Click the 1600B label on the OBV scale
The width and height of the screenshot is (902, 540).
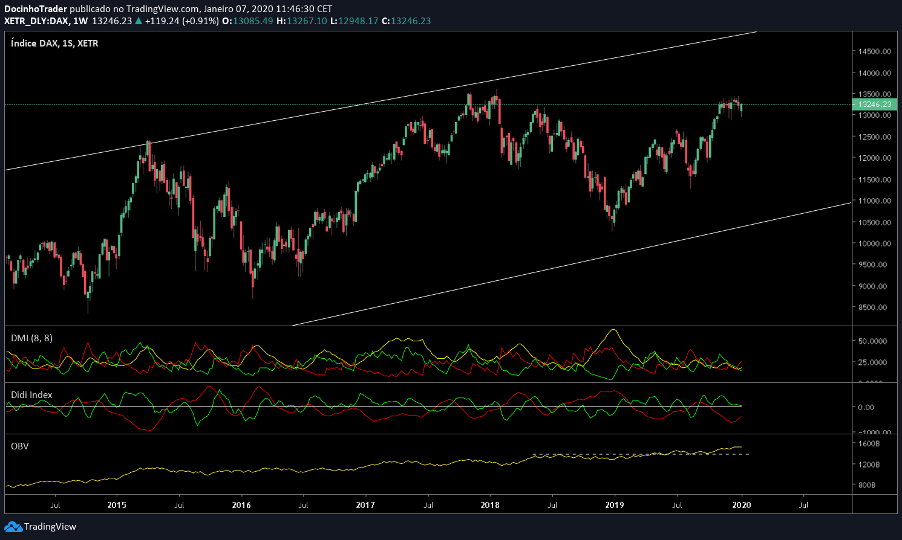pos(869,444)
